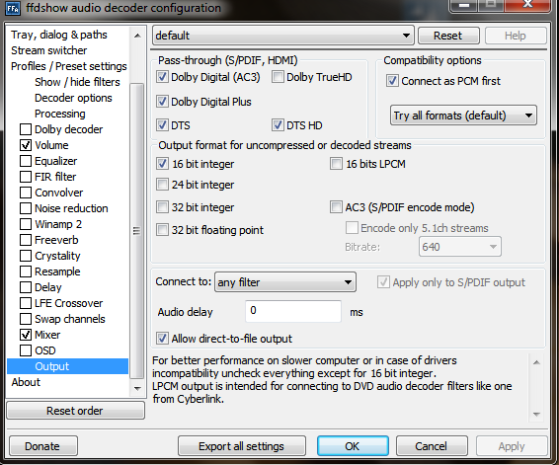Check AC3 (S/PDIF encode mode)
The height and width of the screenshot is (465, 559).
tap(336, 207)
